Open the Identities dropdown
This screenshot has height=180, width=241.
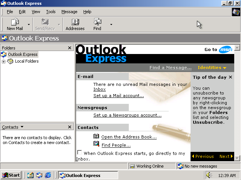[x=212, y=67]
